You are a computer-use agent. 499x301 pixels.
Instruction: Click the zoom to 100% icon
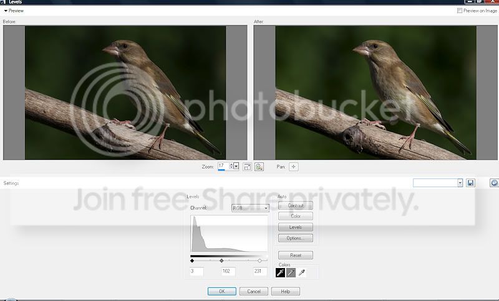(x=259, y=167)
